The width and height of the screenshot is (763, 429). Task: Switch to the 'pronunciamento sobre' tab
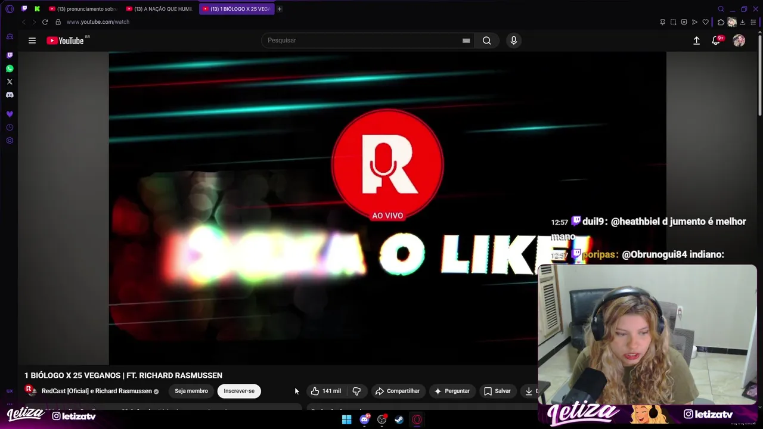pos(83,9)
